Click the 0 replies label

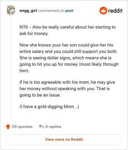pyautogui.click(x=53, y=127)
